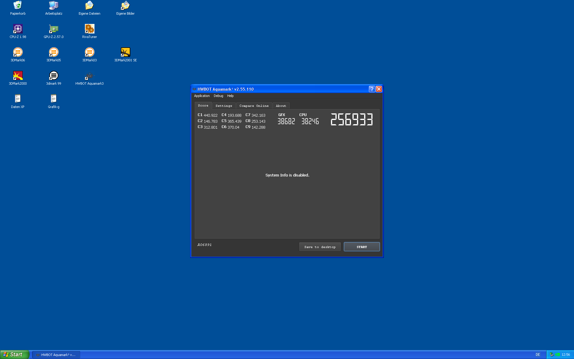Click the Save to desktop button
Viewport: 574px width, 359px height.
(x=320, y=247)
